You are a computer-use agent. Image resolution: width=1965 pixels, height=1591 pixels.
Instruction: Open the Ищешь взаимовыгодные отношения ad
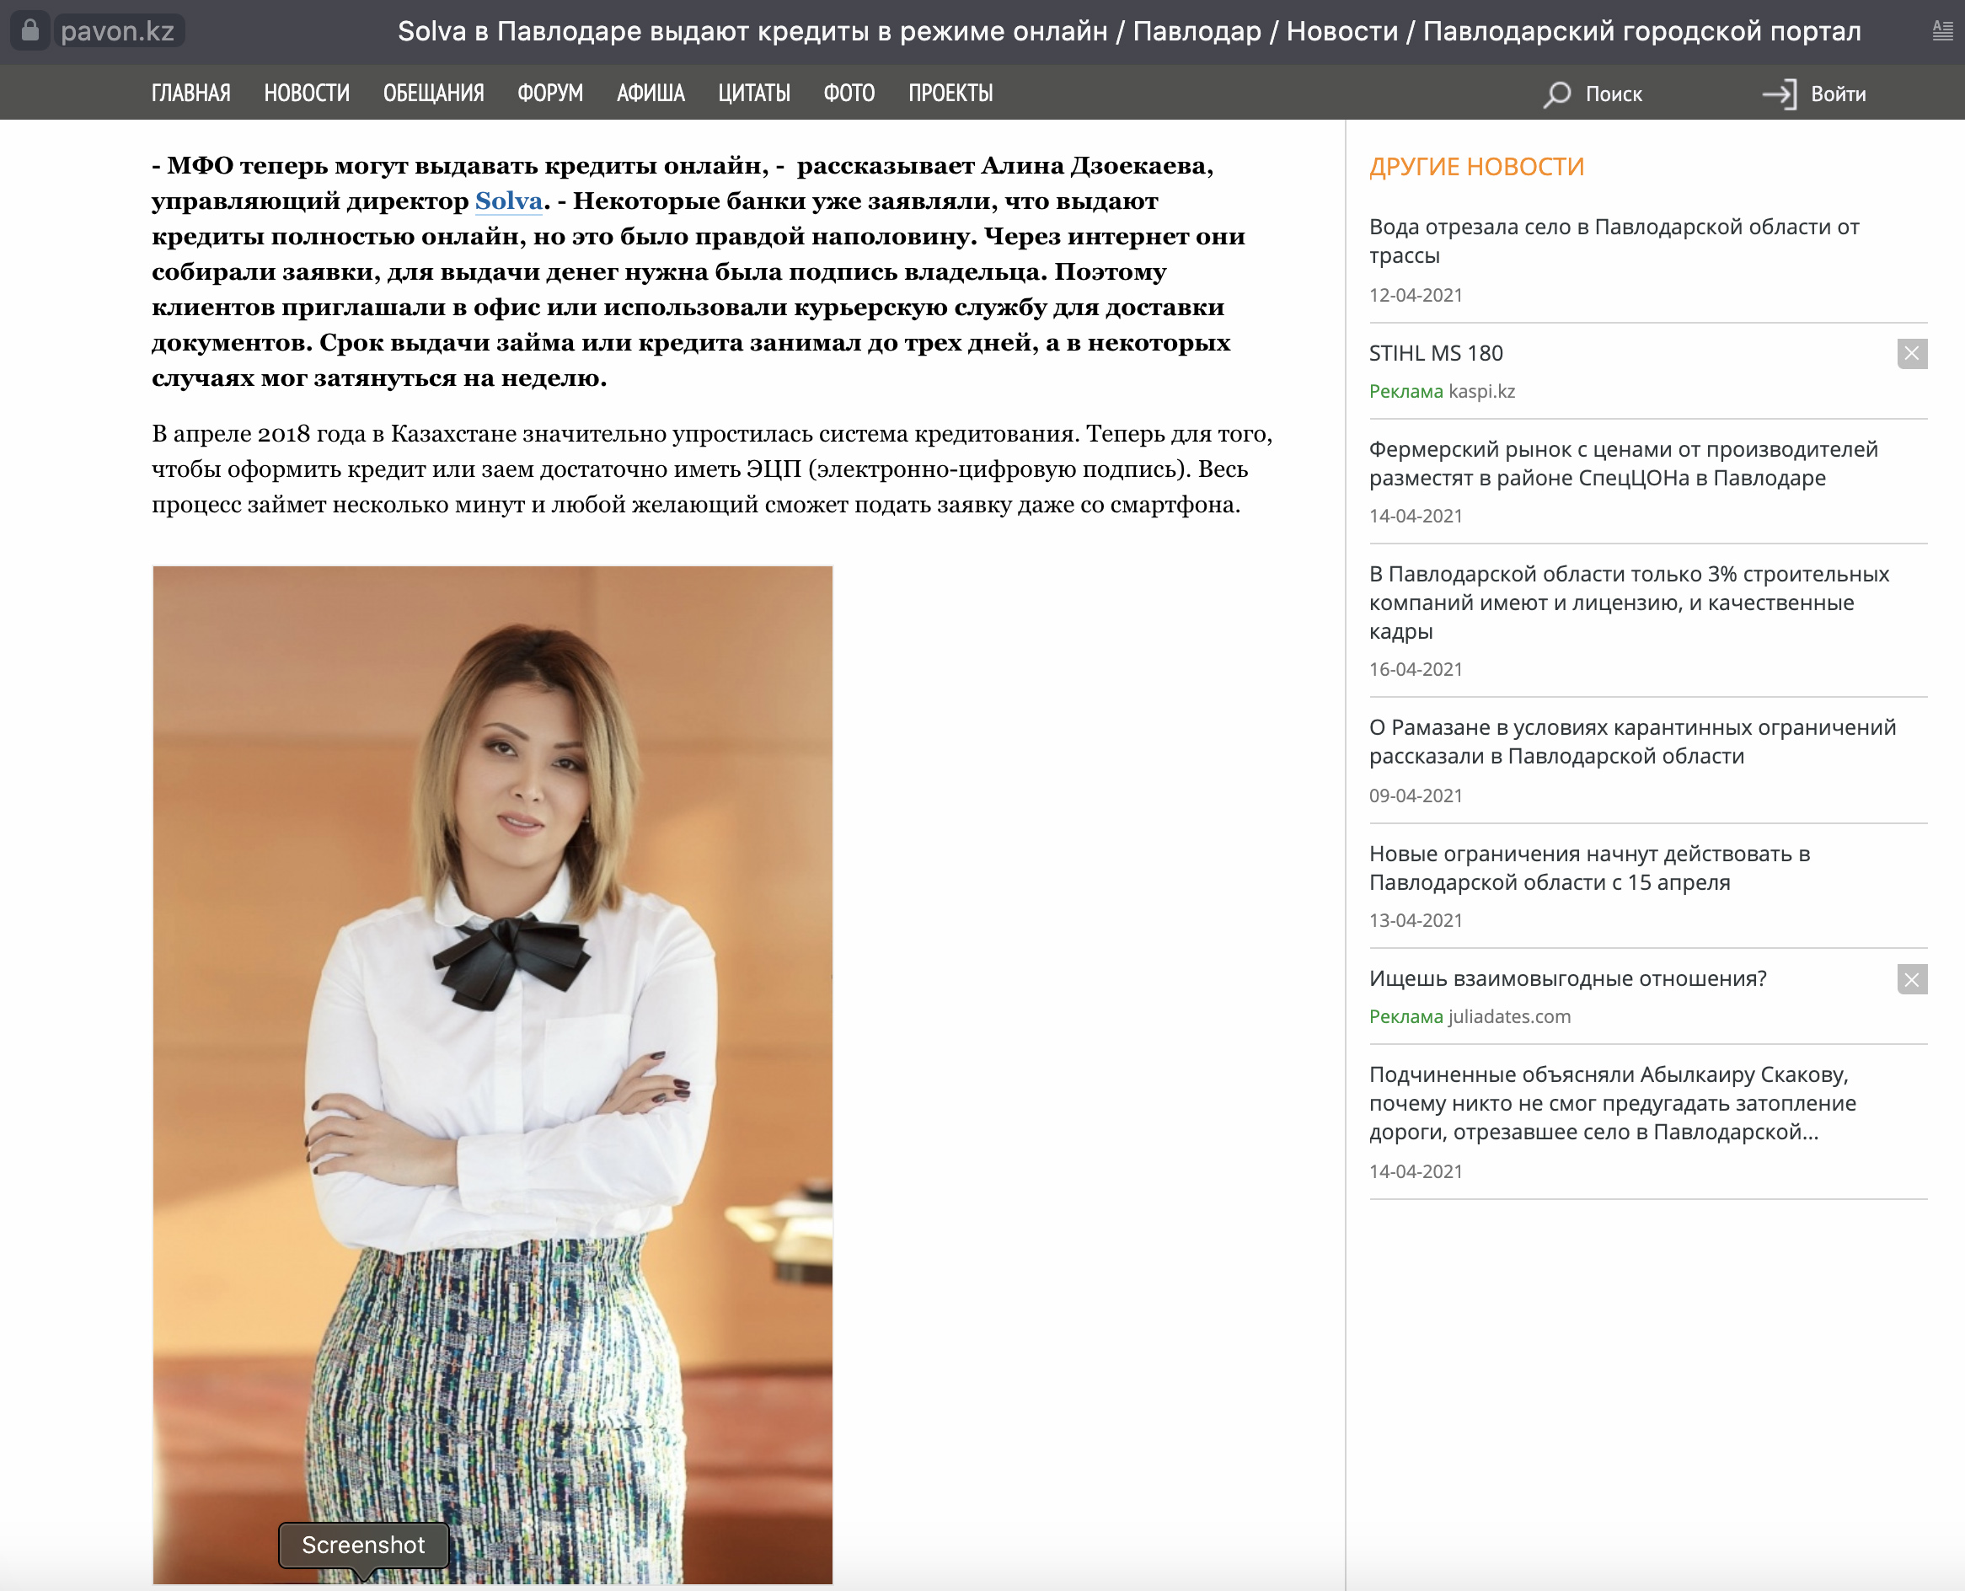1567,979
